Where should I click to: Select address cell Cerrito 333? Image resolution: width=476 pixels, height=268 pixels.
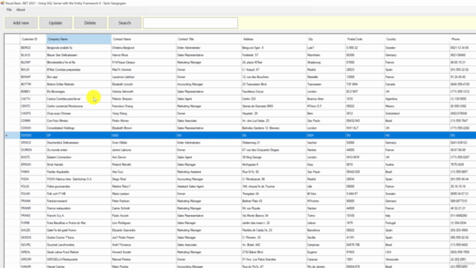coord(274,99)
